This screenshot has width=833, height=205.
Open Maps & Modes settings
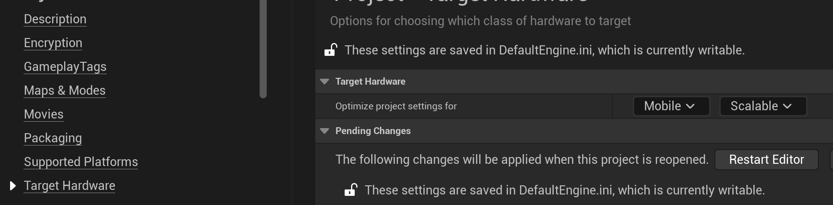(x=65, y=91)
